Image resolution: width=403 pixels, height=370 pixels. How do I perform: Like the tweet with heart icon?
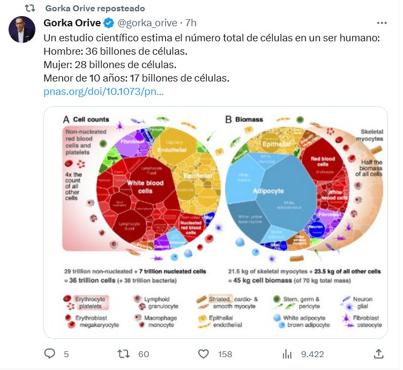pos(203,354)
